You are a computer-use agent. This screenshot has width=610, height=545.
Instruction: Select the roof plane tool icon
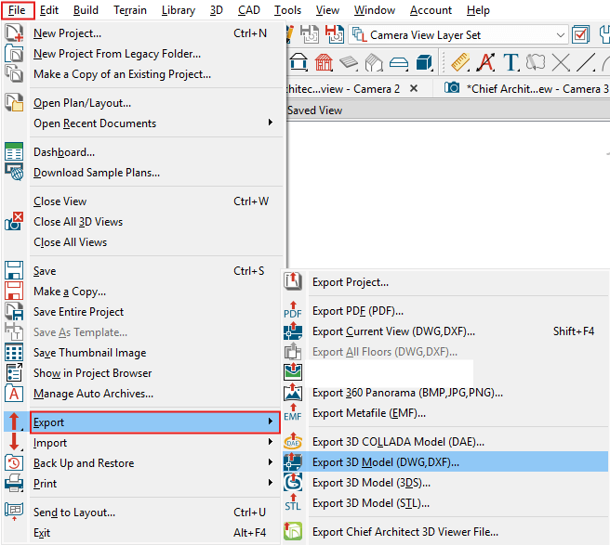(x=349, y=62)
